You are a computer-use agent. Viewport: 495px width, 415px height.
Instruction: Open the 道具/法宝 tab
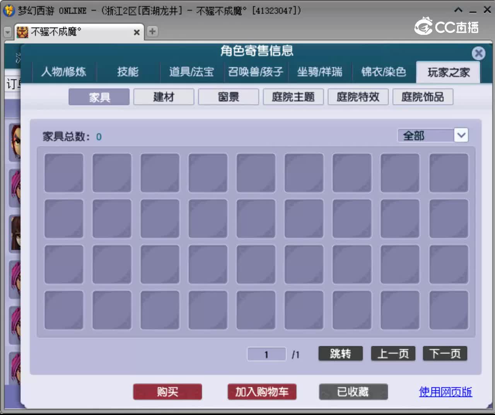(x=191, y=72)
